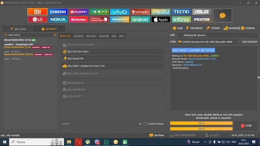The width and height of the screenshot is (260, 146).
Task: Open the EMMC storage type dropdown
Action: click(69, 124)
